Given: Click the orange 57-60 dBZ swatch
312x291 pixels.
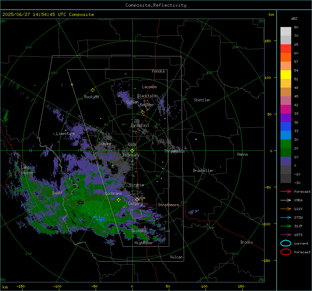Looking at the screenshot, I should [x=286, y=57].
